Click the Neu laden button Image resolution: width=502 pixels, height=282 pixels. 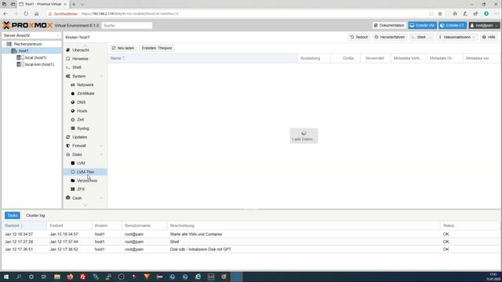[123, 48]
